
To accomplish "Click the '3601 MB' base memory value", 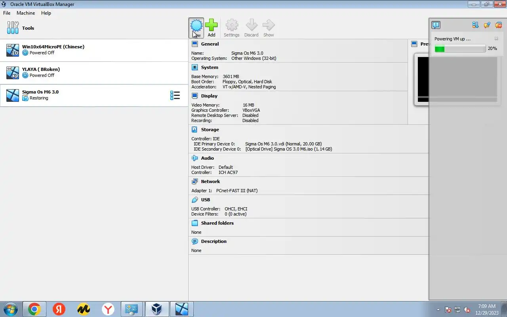I will coord(231,76).
